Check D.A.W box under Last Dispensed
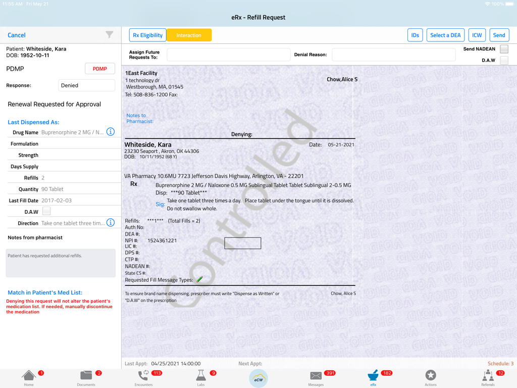The image size is (517, 388). 46,211
